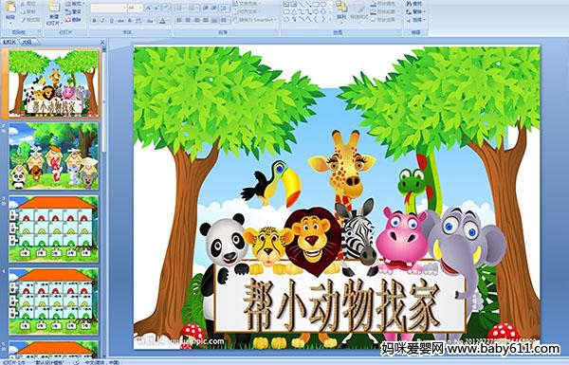The image size is (569, 365).
Task: Toggle Underline formatting in the ribbon
Action: (111, 21)
